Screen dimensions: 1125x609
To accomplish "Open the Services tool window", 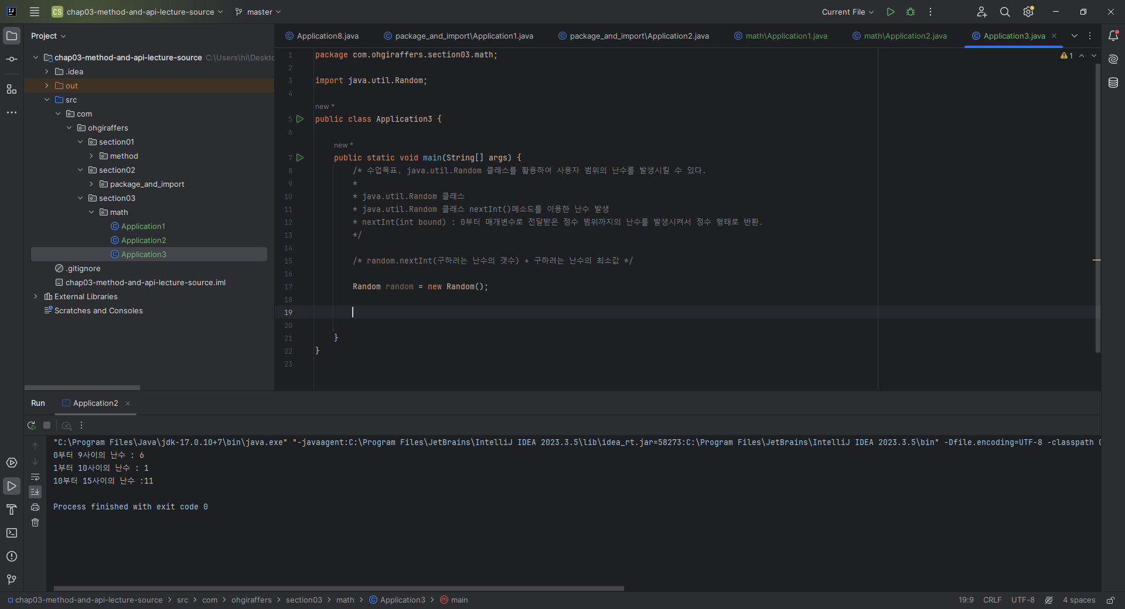I will pos(12,463).
